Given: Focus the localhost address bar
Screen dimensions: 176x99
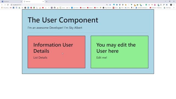Looking at the screenshot, I should 58,5.
